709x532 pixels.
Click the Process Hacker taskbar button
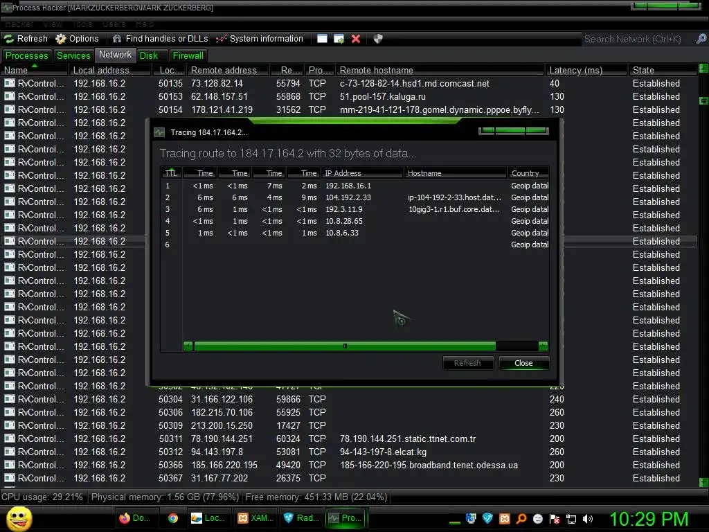346,518
